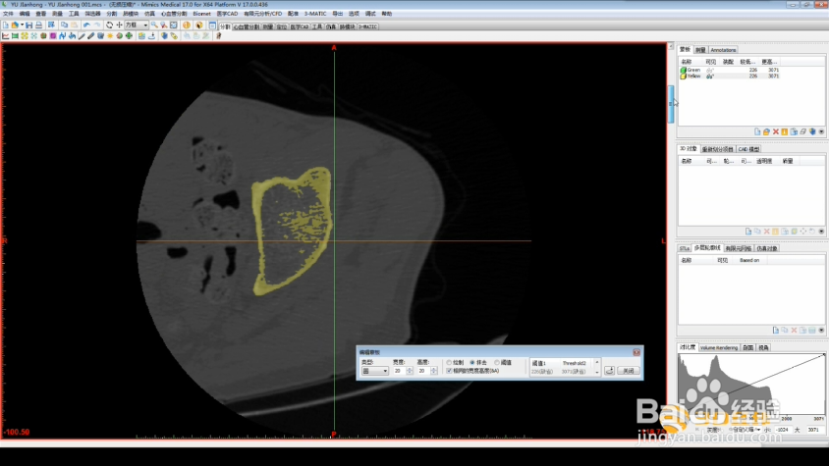Viewport: 829px width, 466px height.
Task: Click threshold list up arrow in edit dialog
Action: click(x=597, y=362)
